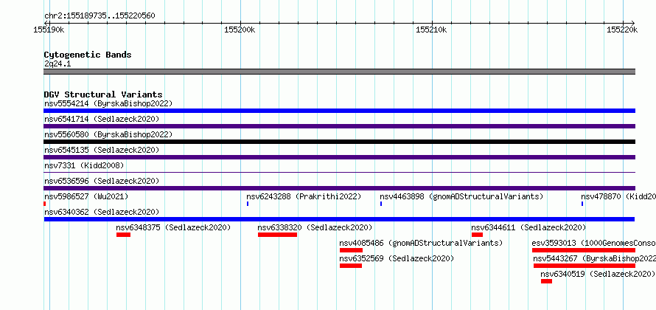Screen dimensions: 656x310
Task: Click the chr2:155189735..155220560 region label
Action: 100,16
